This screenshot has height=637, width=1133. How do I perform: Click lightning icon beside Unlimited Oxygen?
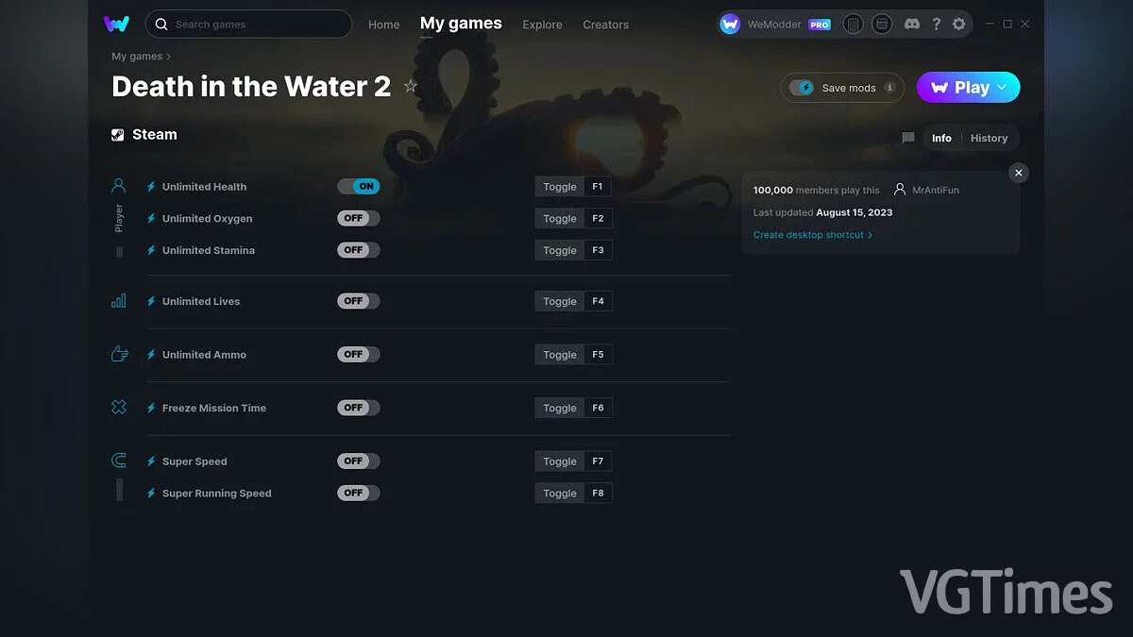(x=151, y=218)
